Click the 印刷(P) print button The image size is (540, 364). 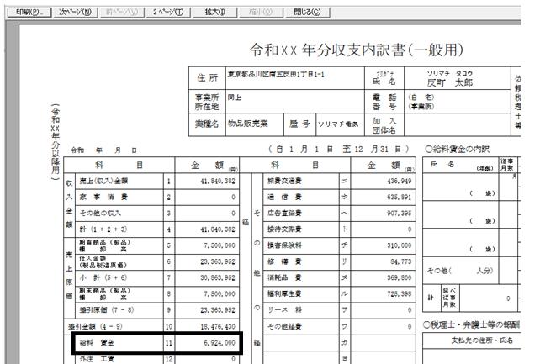[29, 13]
